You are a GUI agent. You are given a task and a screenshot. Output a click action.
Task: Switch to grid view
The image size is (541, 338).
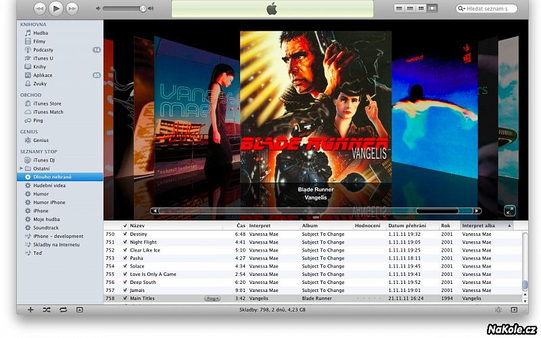pos(421,8)
